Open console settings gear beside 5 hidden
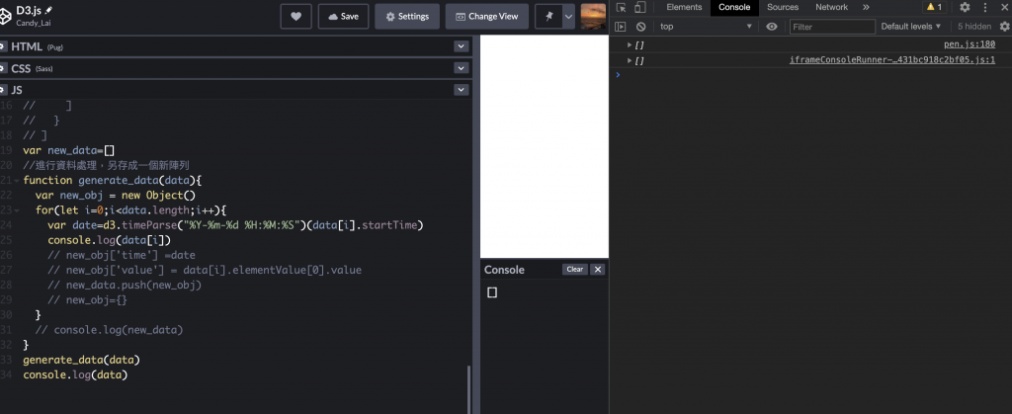 pyautogui.click(x=1004, y=27)
